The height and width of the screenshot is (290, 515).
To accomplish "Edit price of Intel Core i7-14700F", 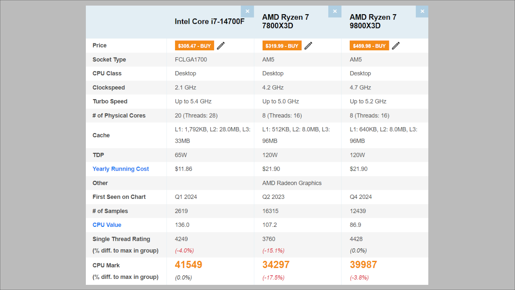I will click(221, 46).
